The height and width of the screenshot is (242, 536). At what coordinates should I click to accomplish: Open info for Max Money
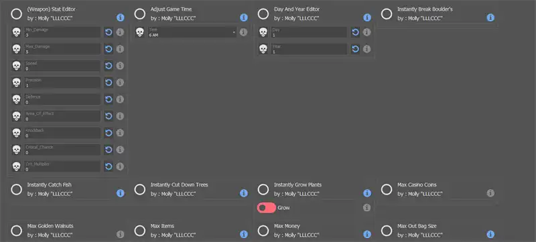tap(366, 234)
